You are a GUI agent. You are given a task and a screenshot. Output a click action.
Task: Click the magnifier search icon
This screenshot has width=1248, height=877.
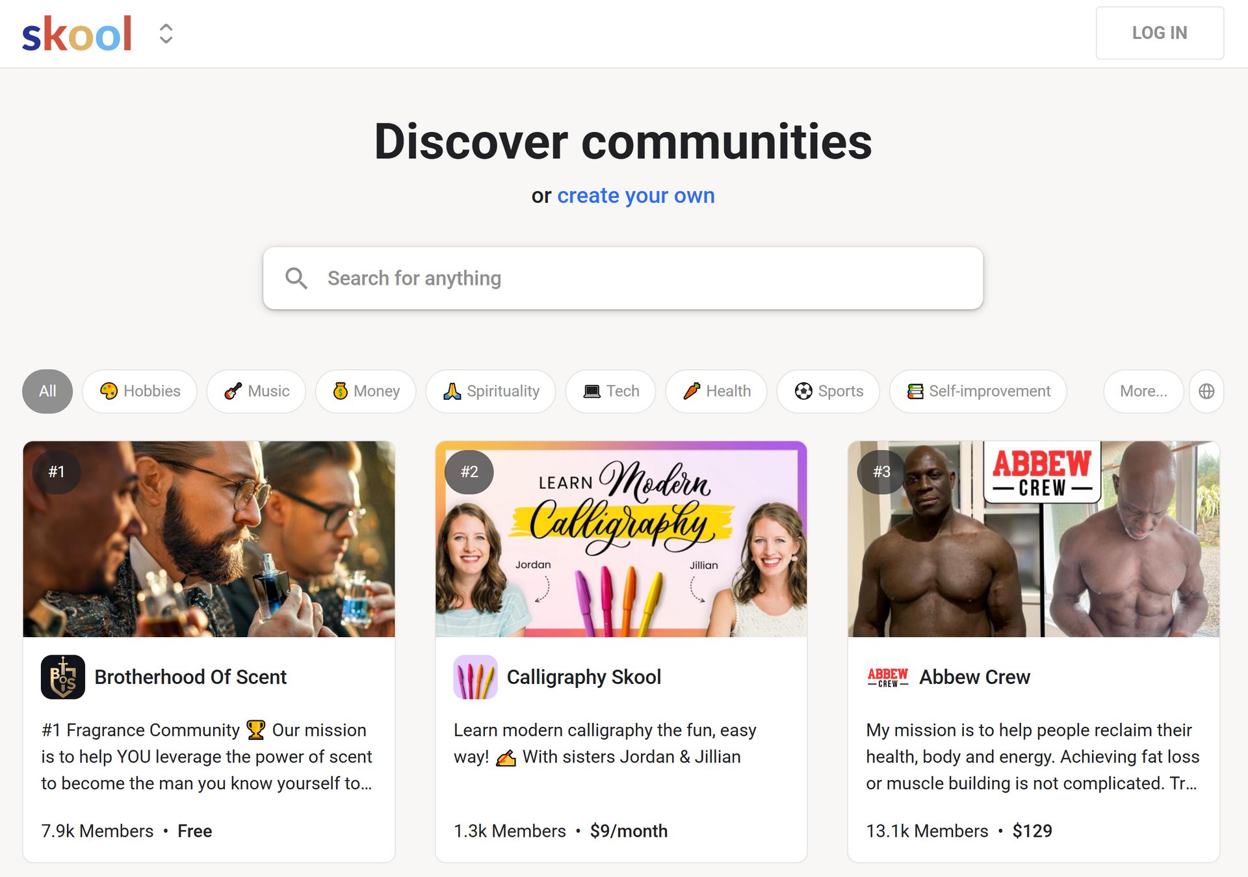click(x=296, y=278)
